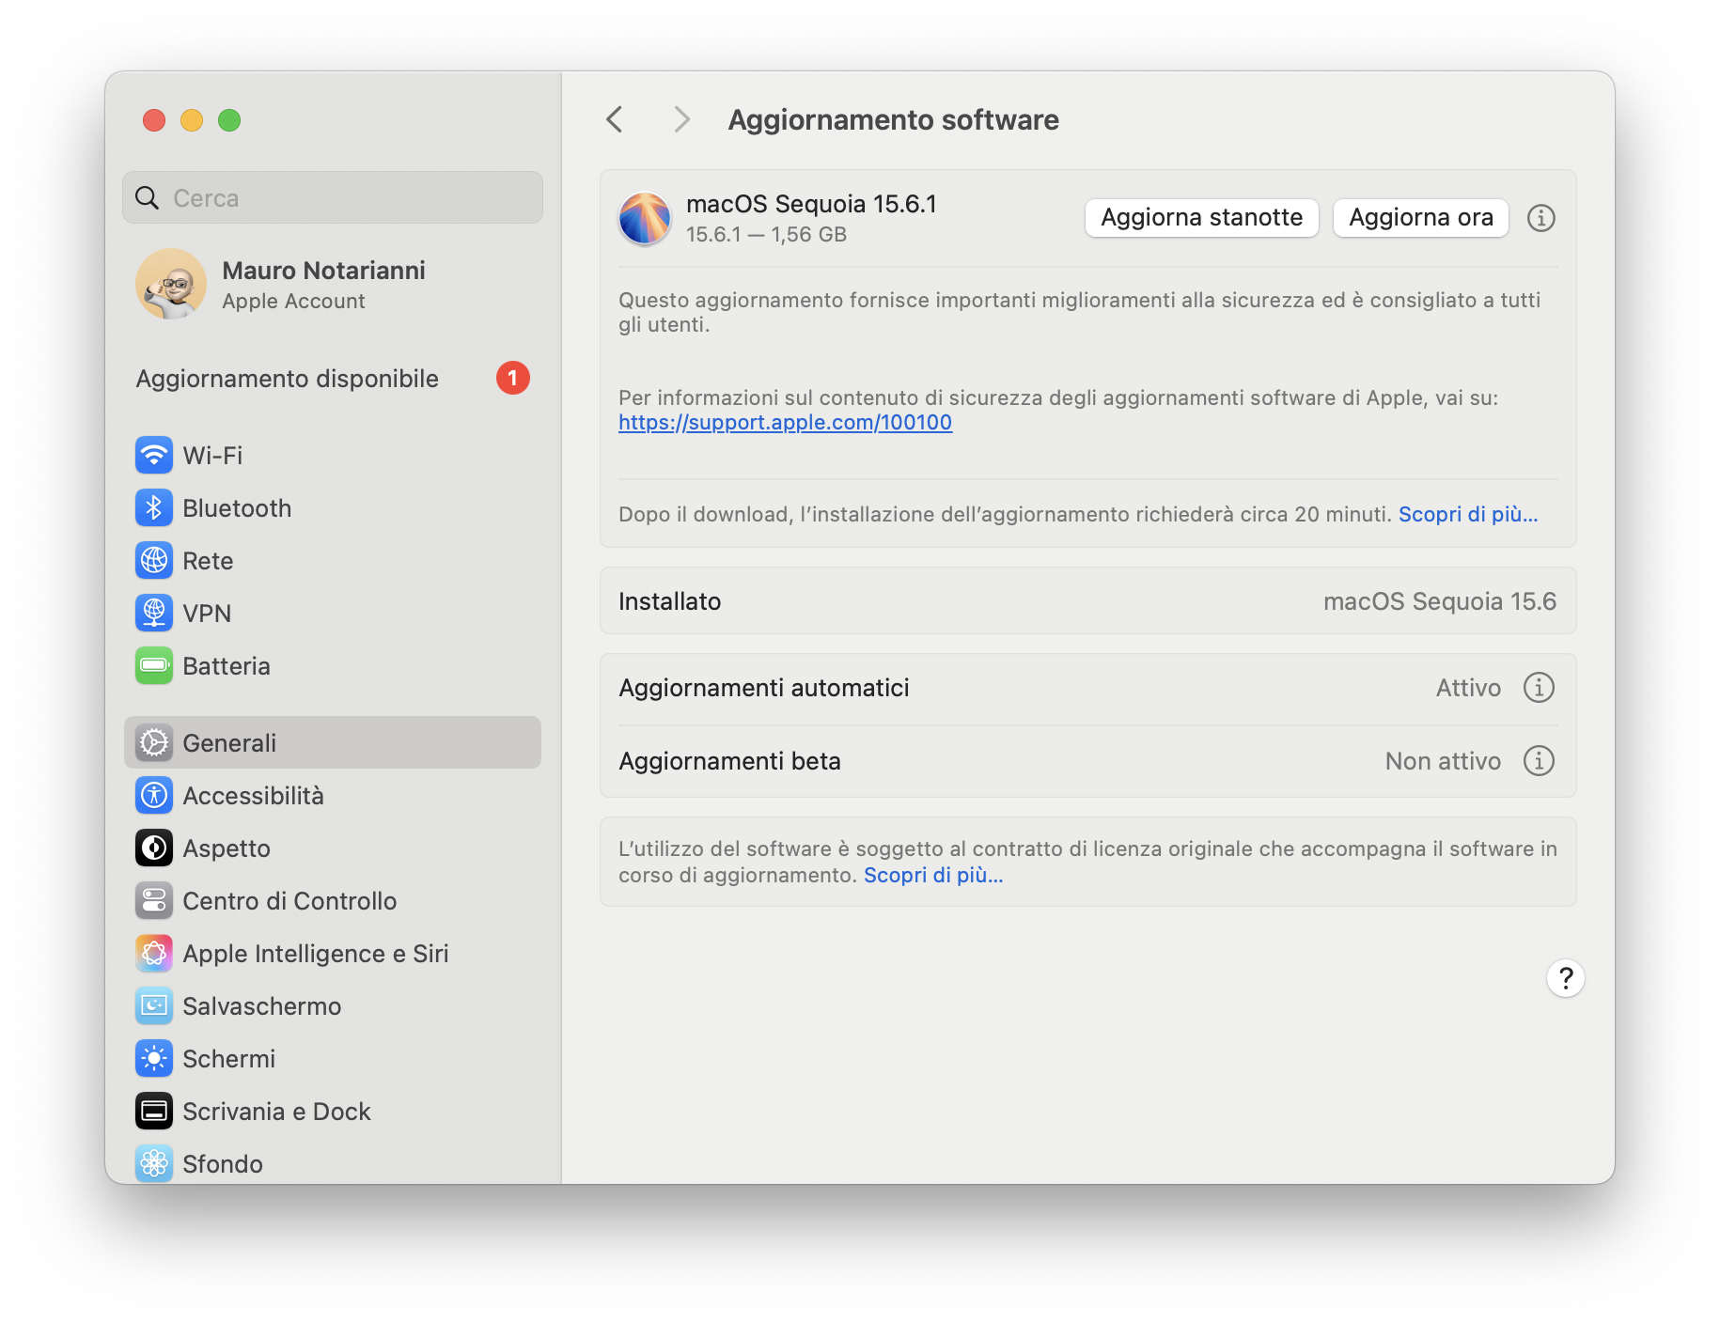This screenshot has width=1720, height=1323.
Task: Open help with the question mark button
Action: coord(1565,979)
